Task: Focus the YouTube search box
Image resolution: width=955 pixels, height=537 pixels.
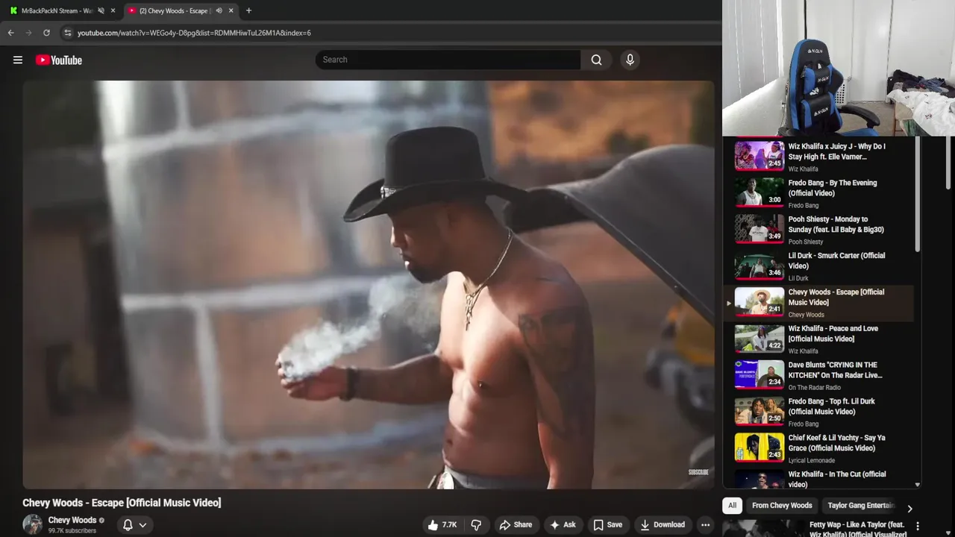Action: [x=448, y=60]
